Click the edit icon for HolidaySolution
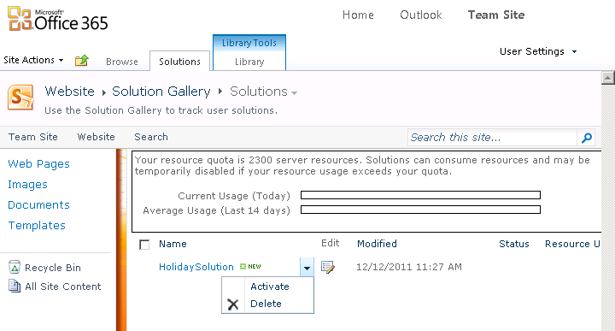The image size is (615, 331). [327, 267]
